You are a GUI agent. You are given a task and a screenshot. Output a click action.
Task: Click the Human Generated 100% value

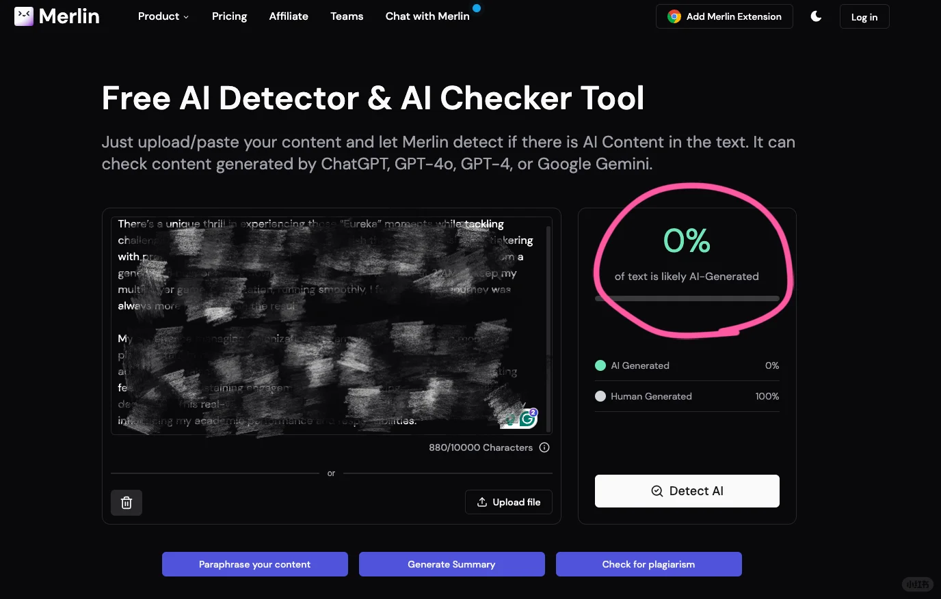point(767,396)
